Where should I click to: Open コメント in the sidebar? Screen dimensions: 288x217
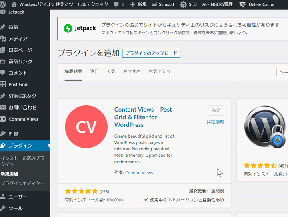[18, 73]
